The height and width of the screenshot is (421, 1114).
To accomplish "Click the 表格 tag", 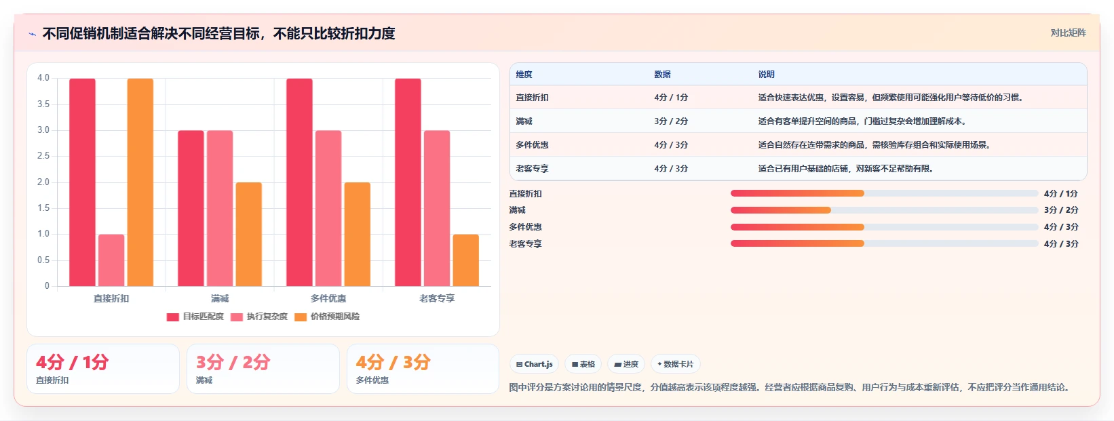I will coord(583,364).
